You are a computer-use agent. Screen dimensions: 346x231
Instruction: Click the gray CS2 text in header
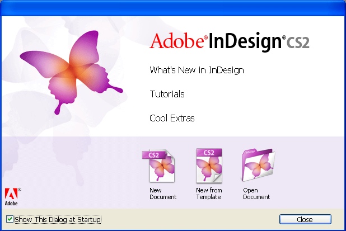click(298, 43)
